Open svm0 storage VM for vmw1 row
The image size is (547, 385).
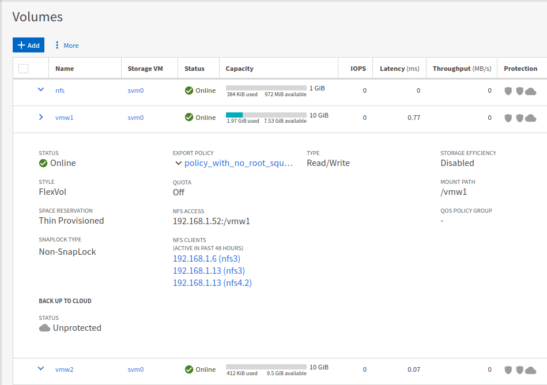point(135,118)
